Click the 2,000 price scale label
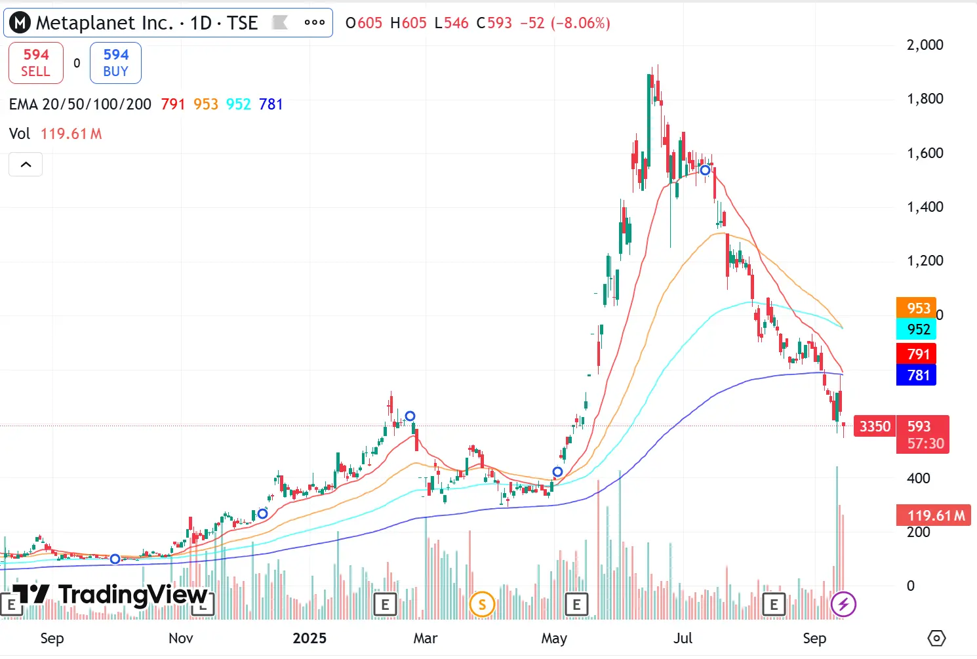The width and height of the screenshot is (977, 659). tap(925, 45)
